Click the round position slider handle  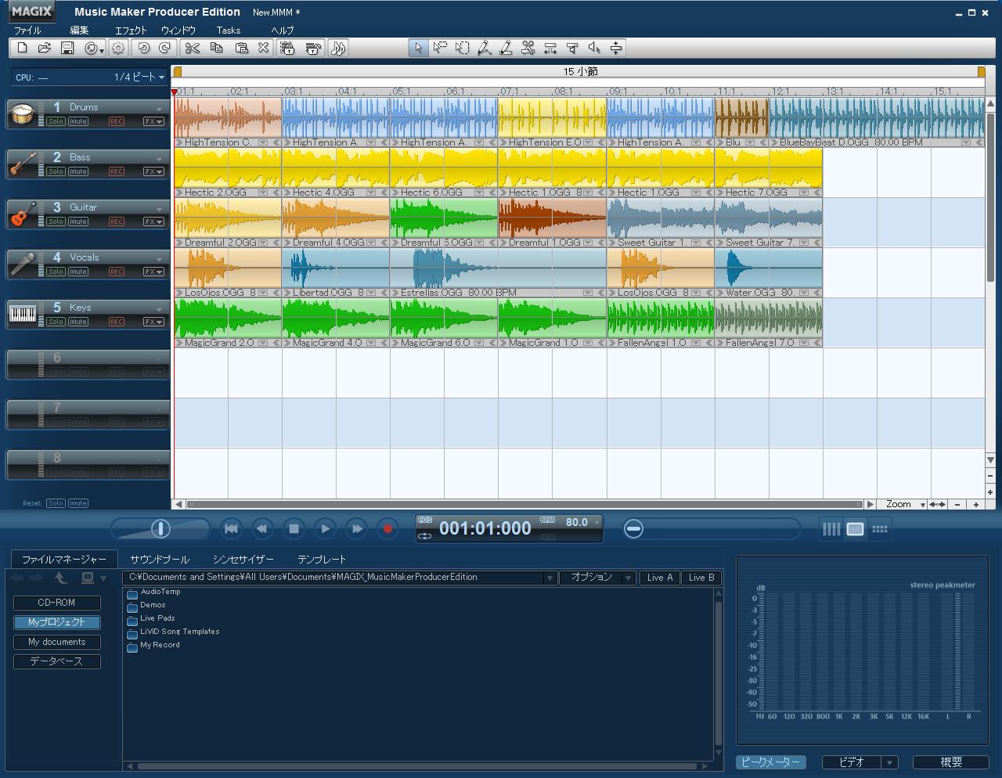(634, 529)
